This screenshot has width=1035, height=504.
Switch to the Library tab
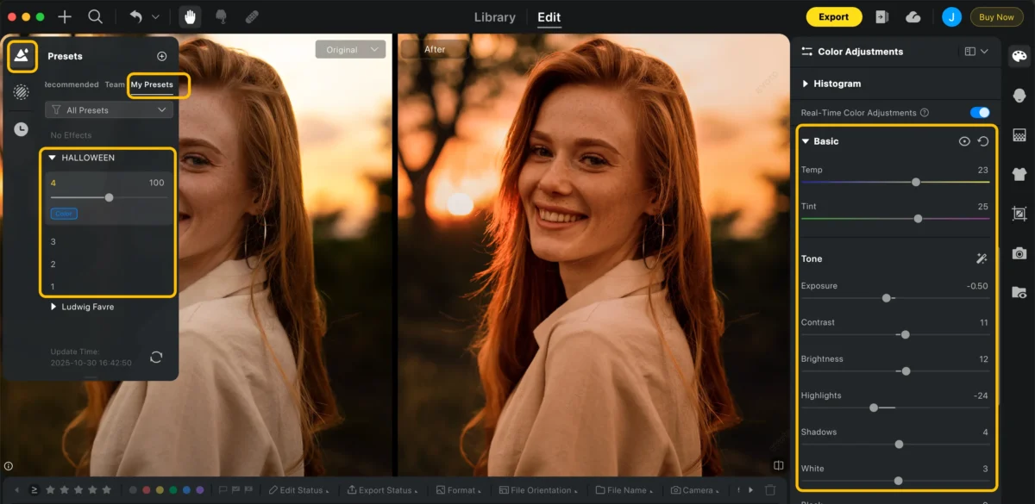[495, 17]
